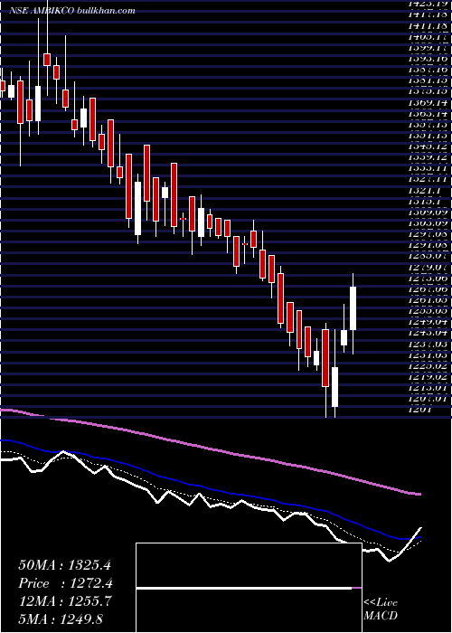Click the 1369.14 price axis label
The image size is (452, 633).
pos(428,103)
